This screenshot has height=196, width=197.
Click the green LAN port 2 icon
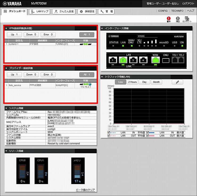coord(123,60)
